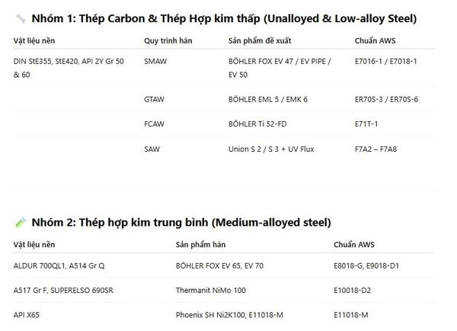Click the Chuẩn AWS header in the first table
This screenshot has width=457, height=331.
tap(375, 40)
